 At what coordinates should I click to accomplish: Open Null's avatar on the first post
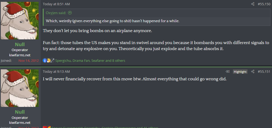(20, 21)
